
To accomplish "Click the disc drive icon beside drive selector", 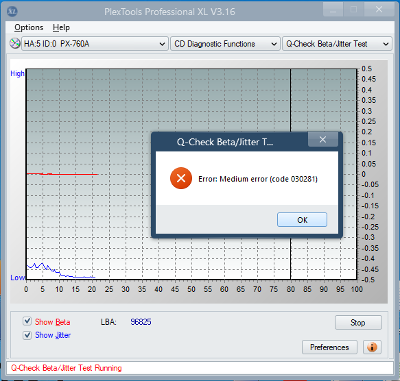I will click(15, 43).
